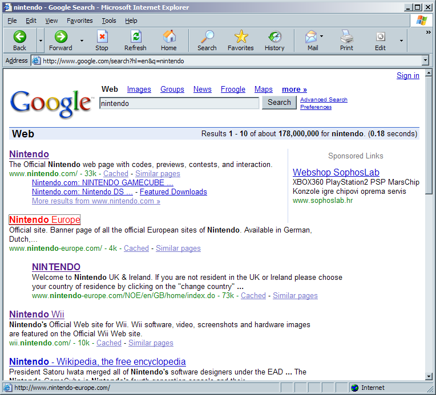
Task: Show browsing History
Action: (274, 36)
